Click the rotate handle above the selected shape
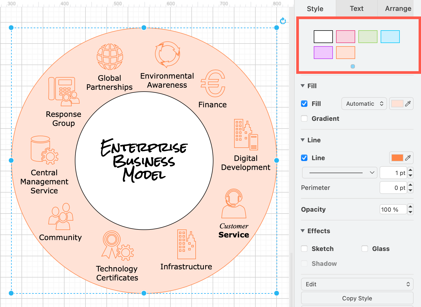Screen dimensions: 421x307 tap(283, 21)
